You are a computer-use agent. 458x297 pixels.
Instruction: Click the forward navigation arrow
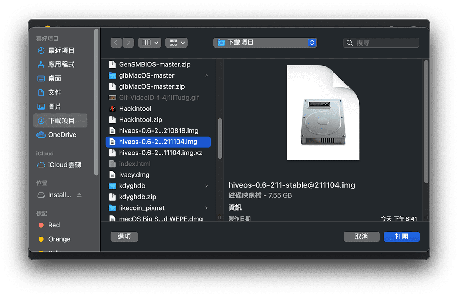tap(128, 43)
